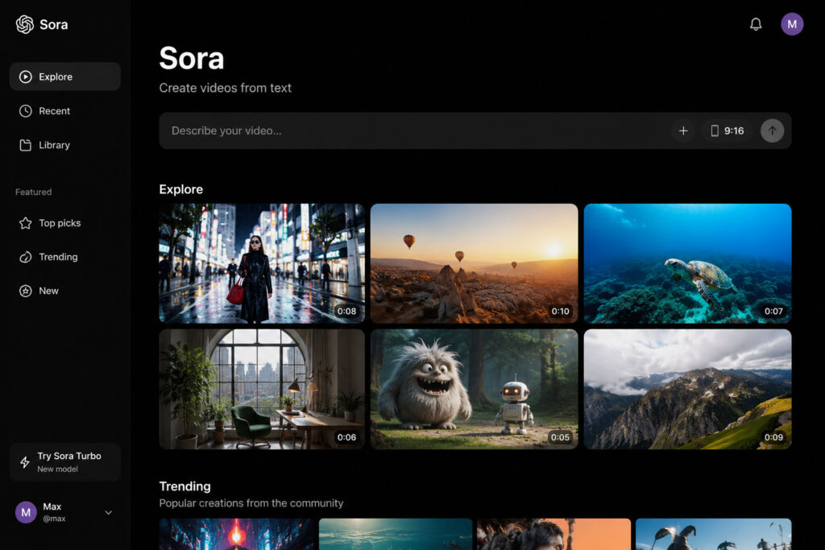Click the Library folder icon
Screen dimensions: 825x550
click(x=25, y=145)
